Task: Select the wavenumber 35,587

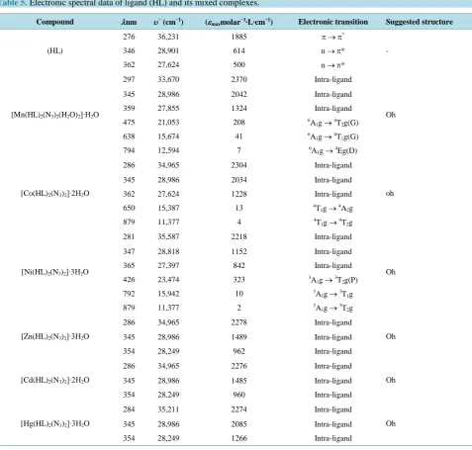Action: coord(168,236)
